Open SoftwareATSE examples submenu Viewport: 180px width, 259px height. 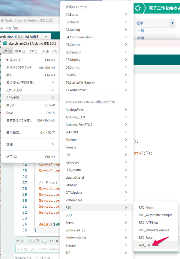coord(97,230)
